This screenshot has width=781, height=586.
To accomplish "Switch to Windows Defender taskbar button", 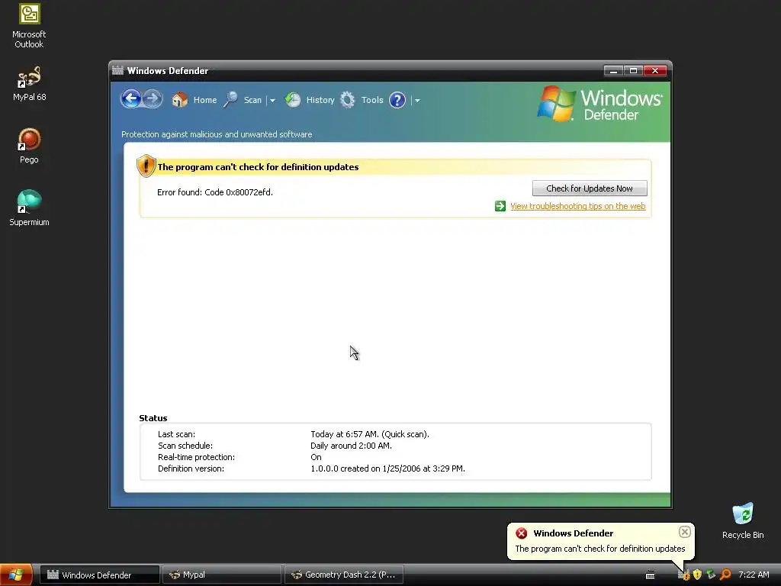I will pyautogui.click(x=100, y=575).
